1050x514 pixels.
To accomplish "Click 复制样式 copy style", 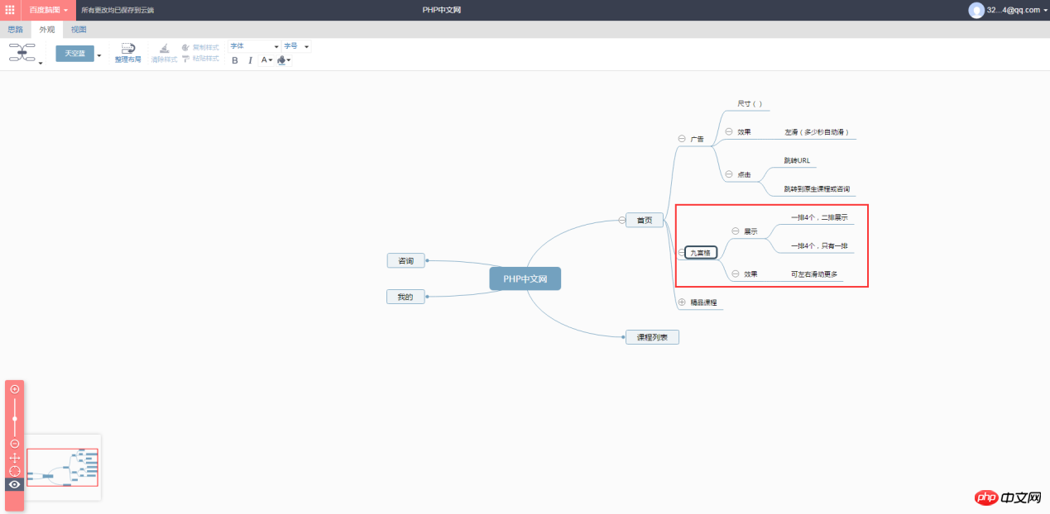I will pos(200,47).
